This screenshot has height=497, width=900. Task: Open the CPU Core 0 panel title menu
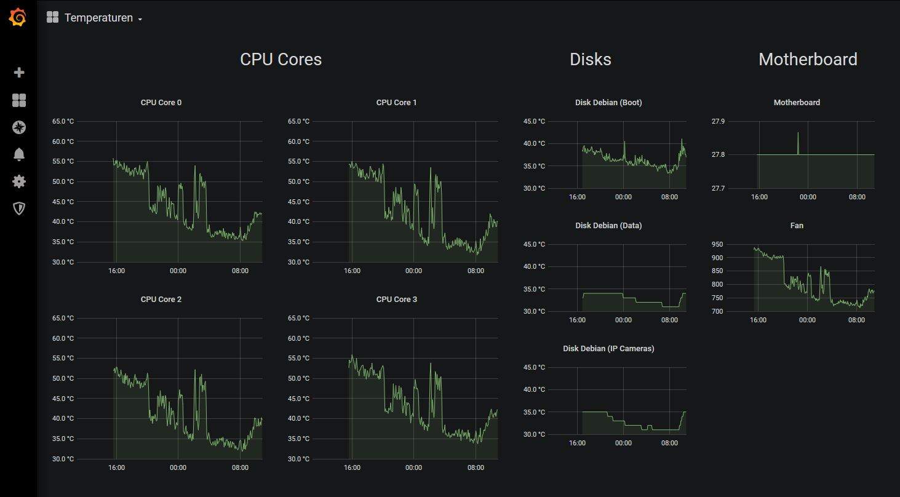coord(161,103)
